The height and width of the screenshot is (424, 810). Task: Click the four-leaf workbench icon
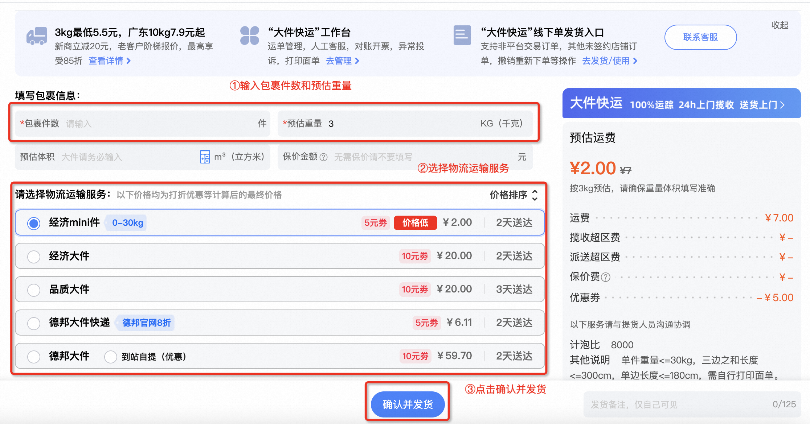(250, 36)
